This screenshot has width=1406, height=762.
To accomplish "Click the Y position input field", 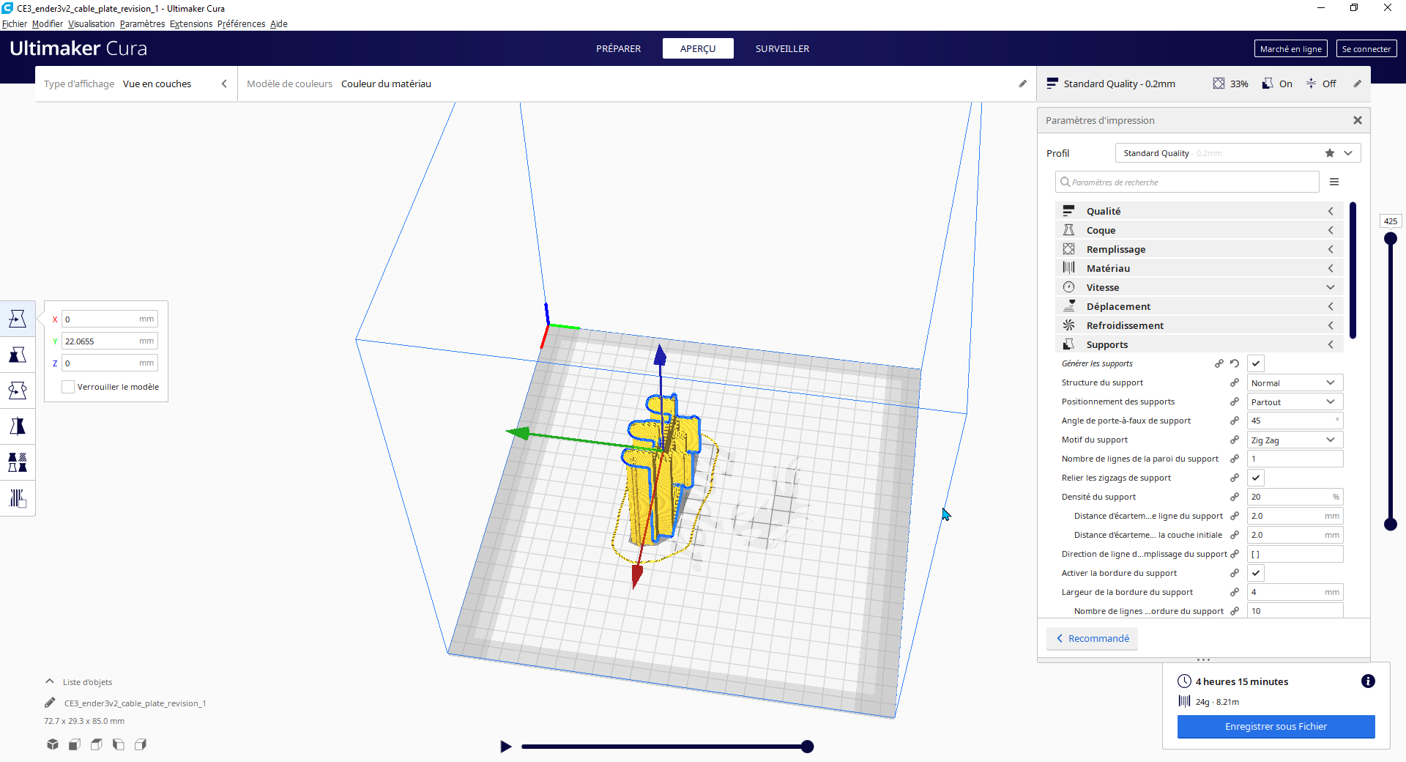I will (110, 341).
